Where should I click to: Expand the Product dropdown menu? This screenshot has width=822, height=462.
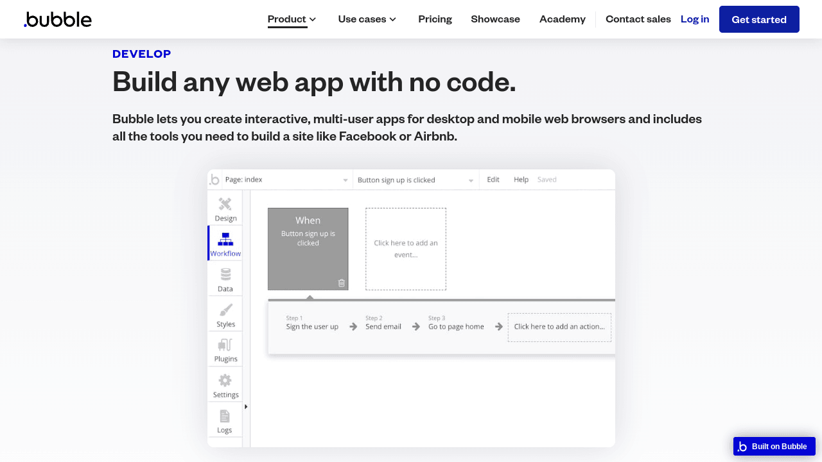pyautogui.click(x=292, y=19)
